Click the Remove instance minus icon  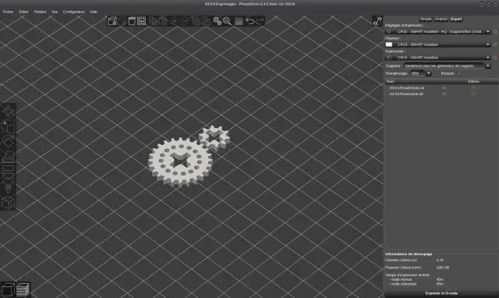coord(184,21)
